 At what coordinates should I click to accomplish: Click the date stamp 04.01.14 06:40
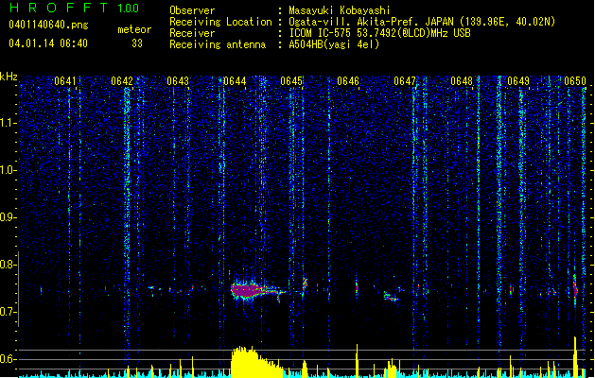48,43
